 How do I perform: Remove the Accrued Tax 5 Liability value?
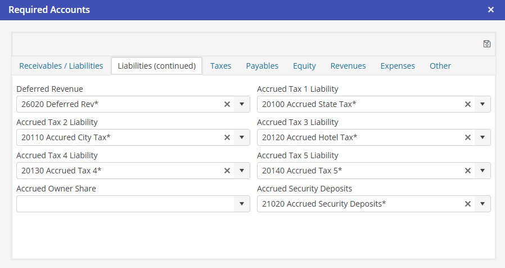(x=467, y=171)
